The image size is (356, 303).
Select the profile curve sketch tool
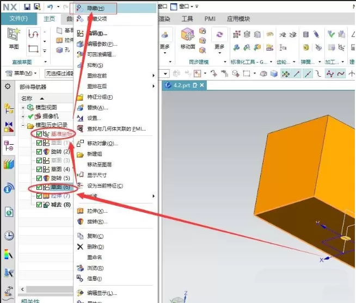click(x=33, y=34)
